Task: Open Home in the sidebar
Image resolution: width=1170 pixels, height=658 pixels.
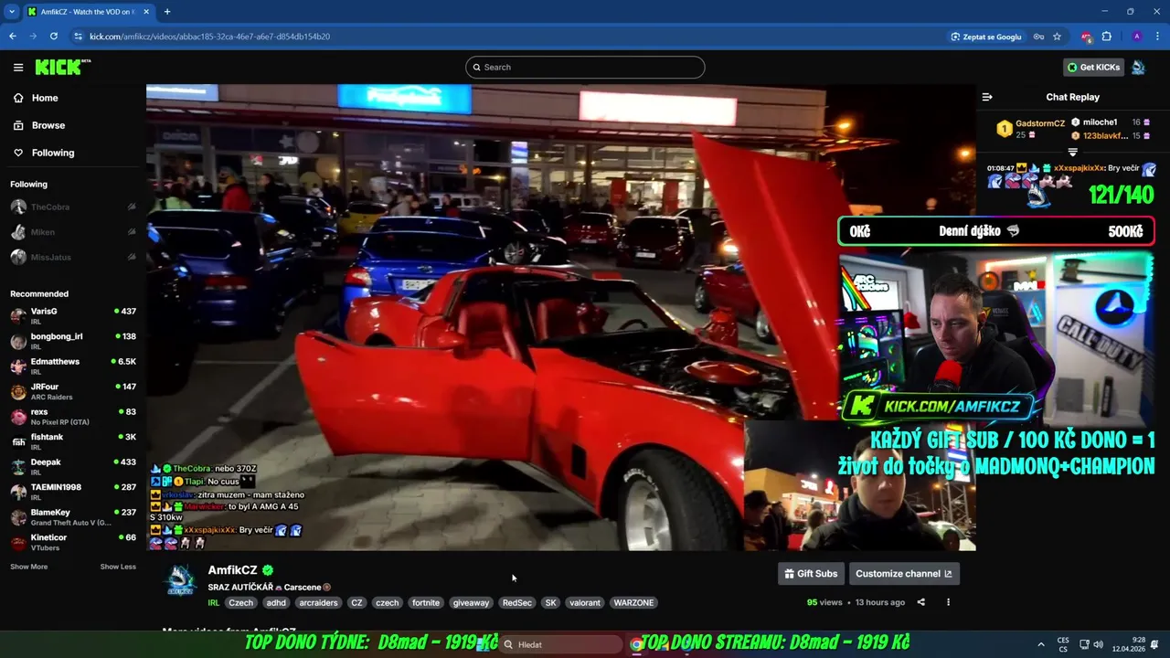Action: (44, 98)
